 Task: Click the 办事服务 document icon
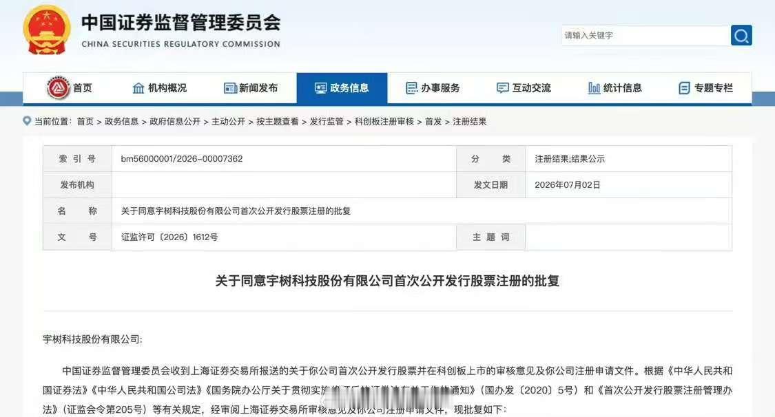coord(412,88)
